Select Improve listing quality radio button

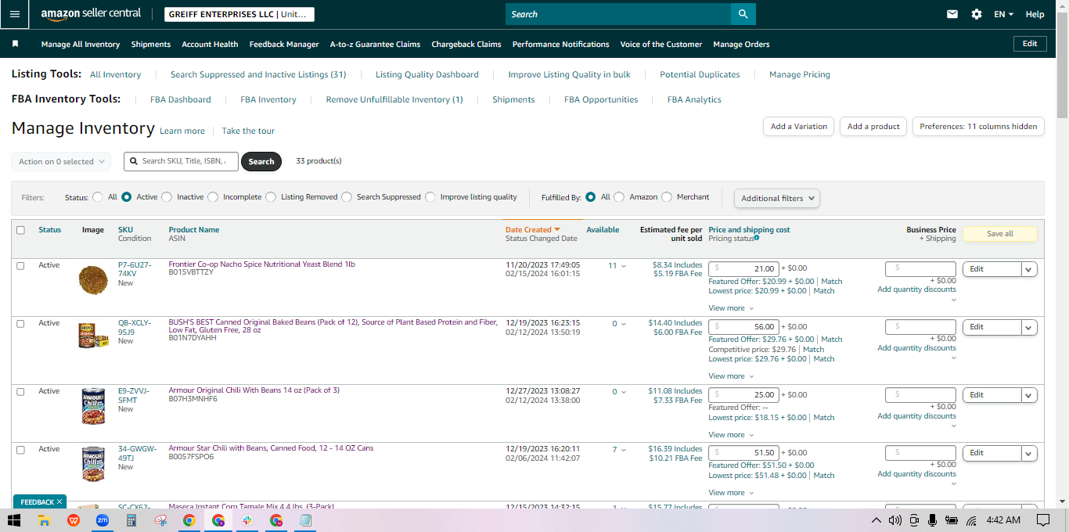[x=430, y=197]
